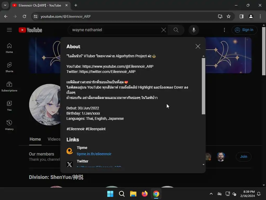This screenshot has height=200, width=266.
Task: Toggle Chrome side panel
Action: (242, 16)
